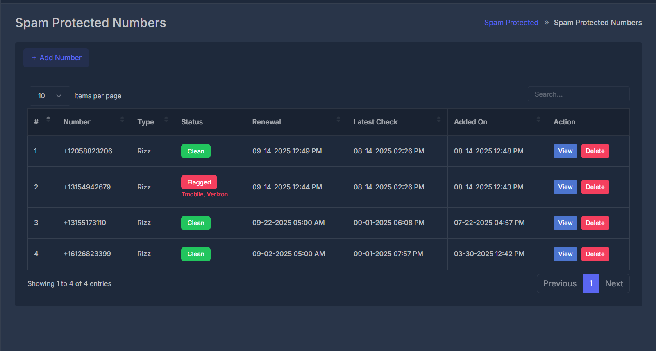
Task: Click Clean badge for +13155173110
Action: click(196, 223)
